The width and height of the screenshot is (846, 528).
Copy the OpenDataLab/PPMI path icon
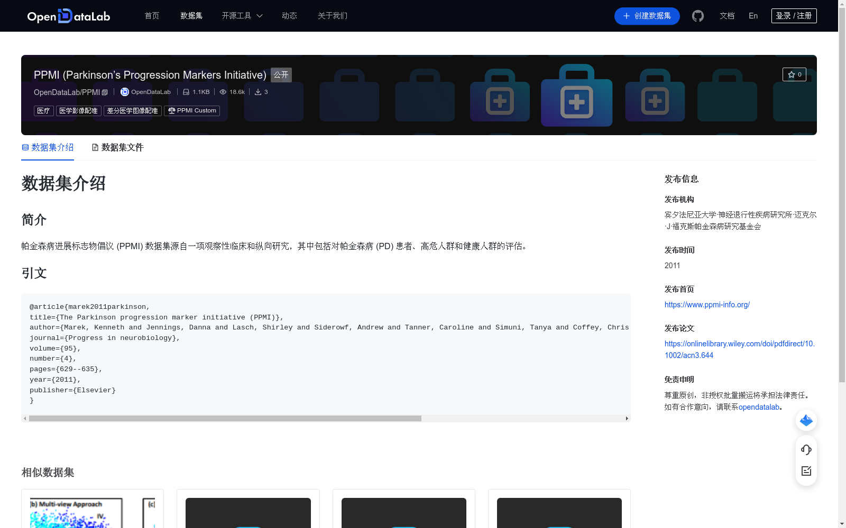click(105, 92)
